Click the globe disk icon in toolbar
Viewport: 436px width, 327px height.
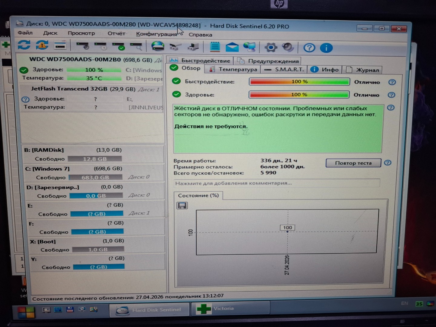tap(158, 46)
